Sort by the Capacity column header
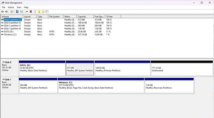 [x=85, y=17]
